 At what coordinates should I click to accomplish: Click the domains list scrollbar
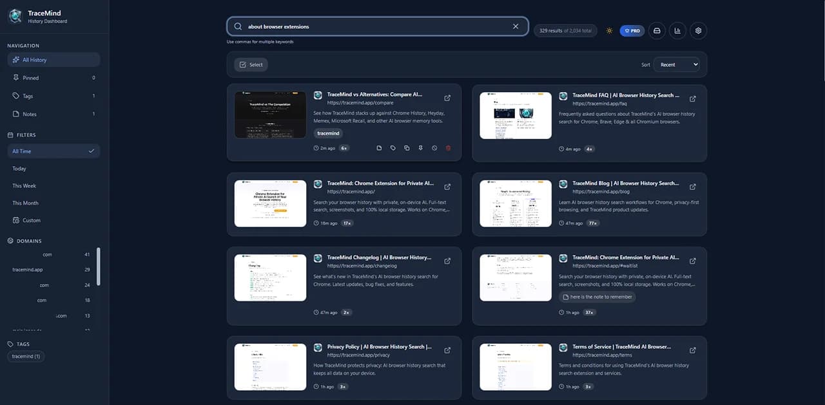coord(98,267)
